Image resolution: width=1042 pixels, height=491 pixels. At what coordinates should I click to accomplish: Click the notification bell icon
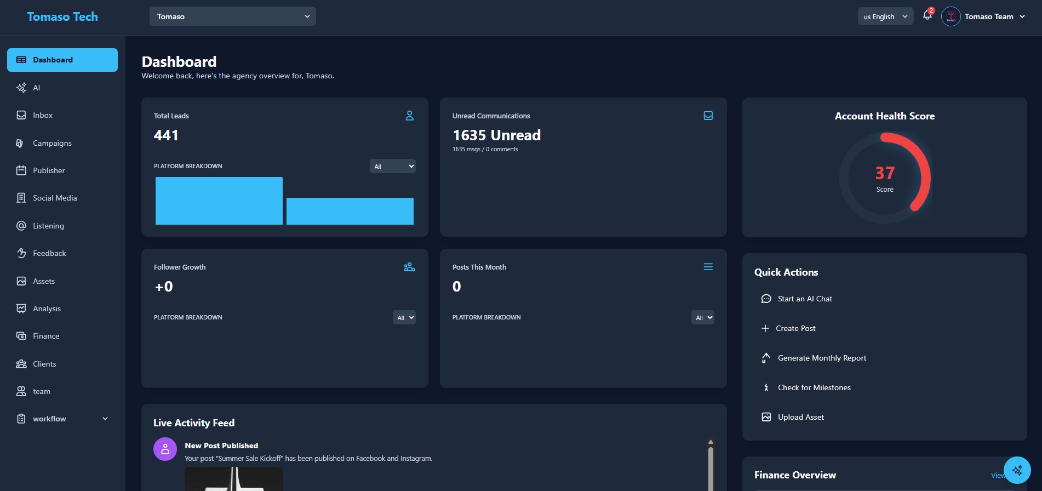coord(927,16)
